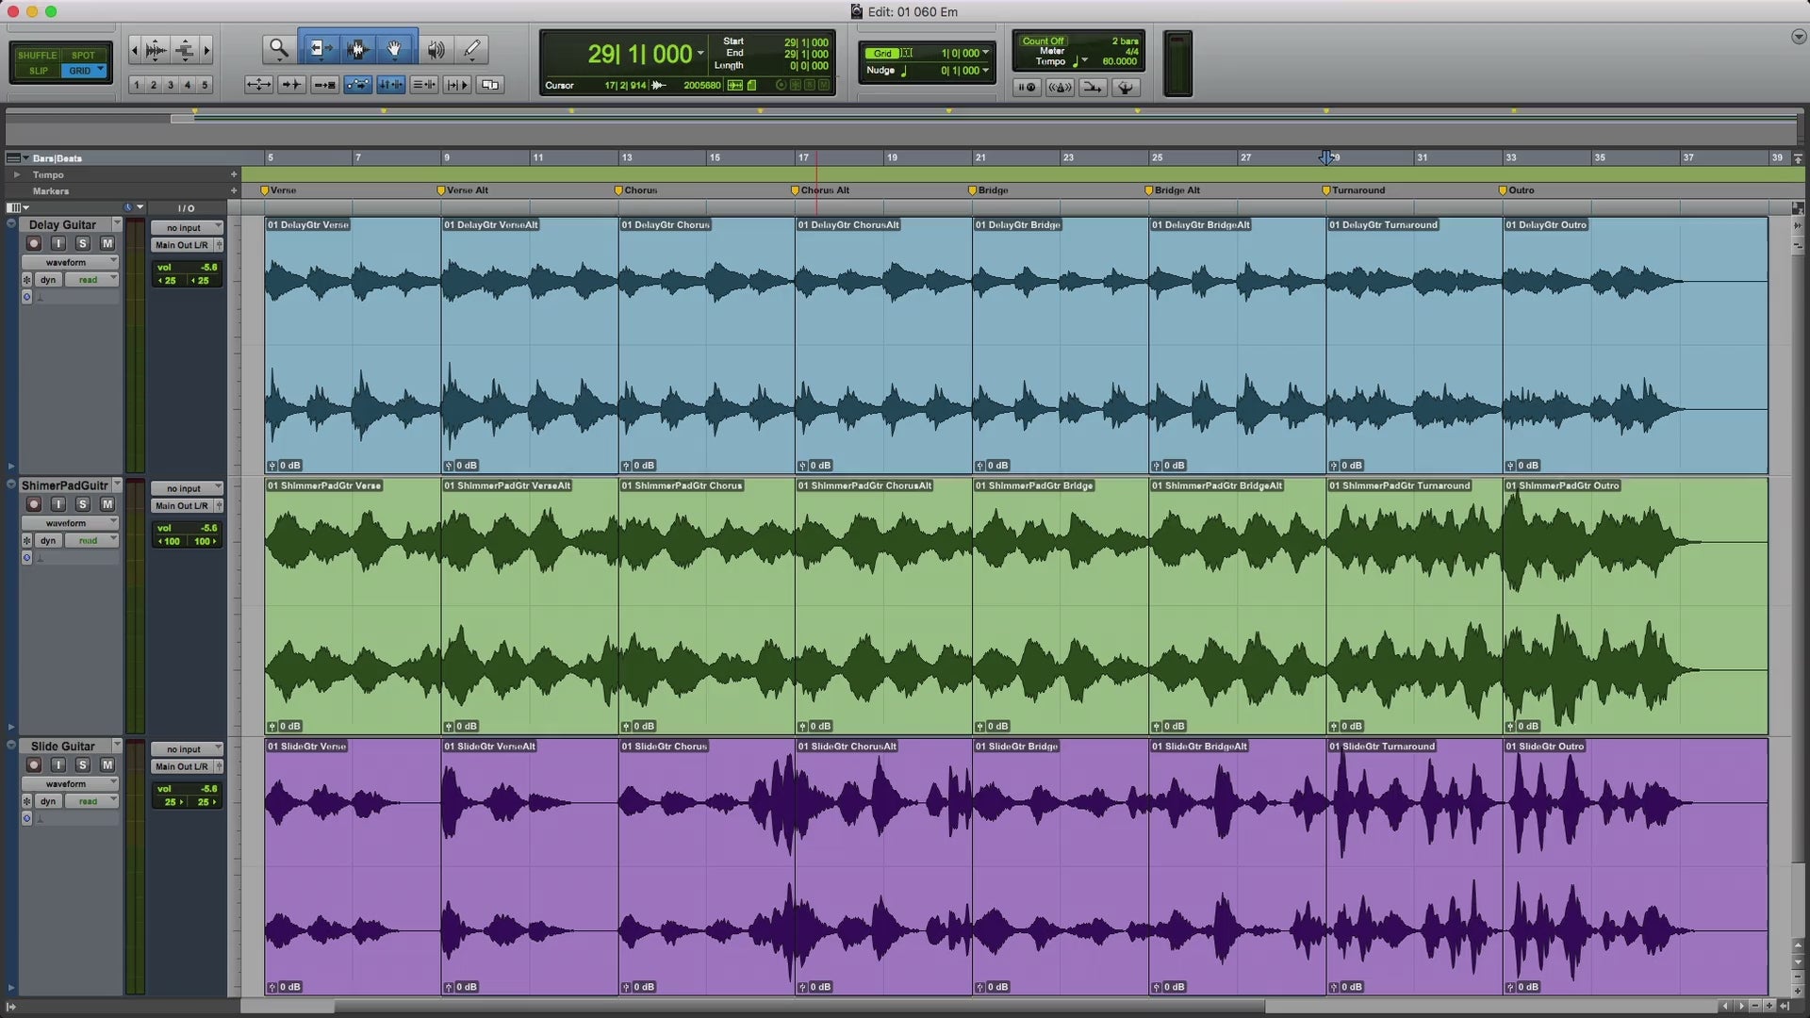Select the Scrubber speaker tool

coord(436,49)
